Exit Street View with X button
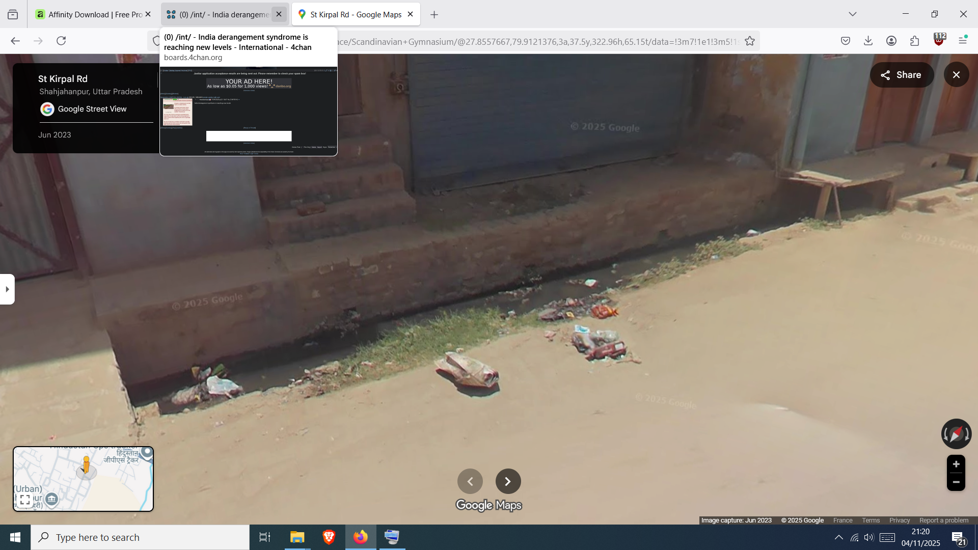978x550 pixels. pos(956,75)
